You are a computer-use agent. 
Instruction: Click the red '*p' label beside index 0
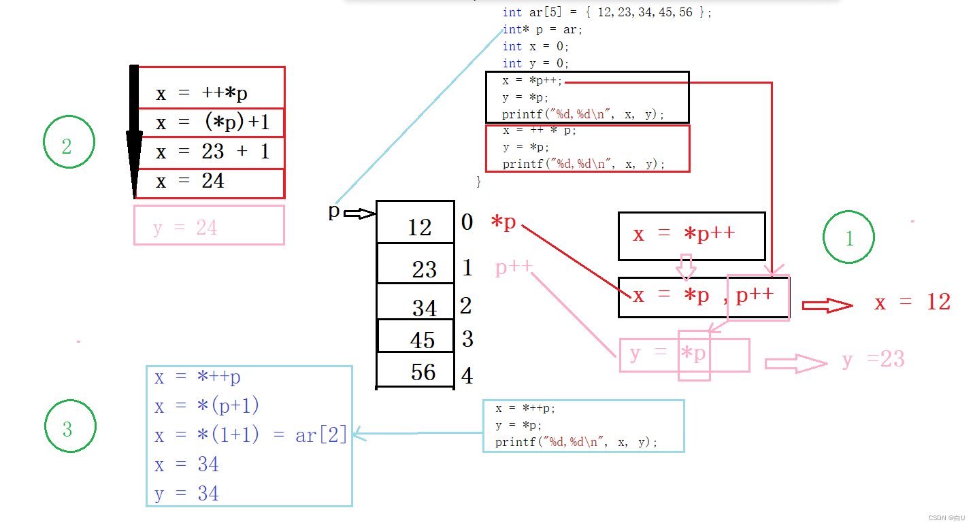coord(503,222)
